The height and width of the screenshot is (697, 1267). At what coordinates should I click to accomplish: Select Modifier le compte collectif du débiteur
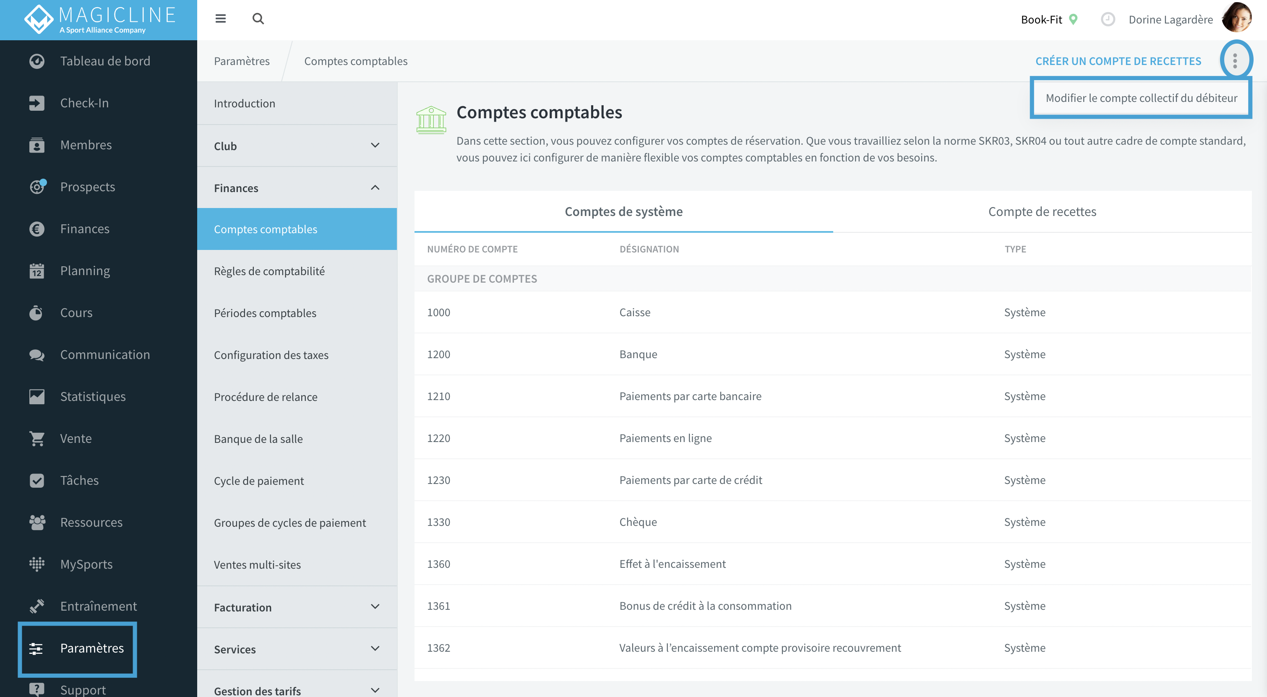pyautogui.click(x=1141, y=98)
